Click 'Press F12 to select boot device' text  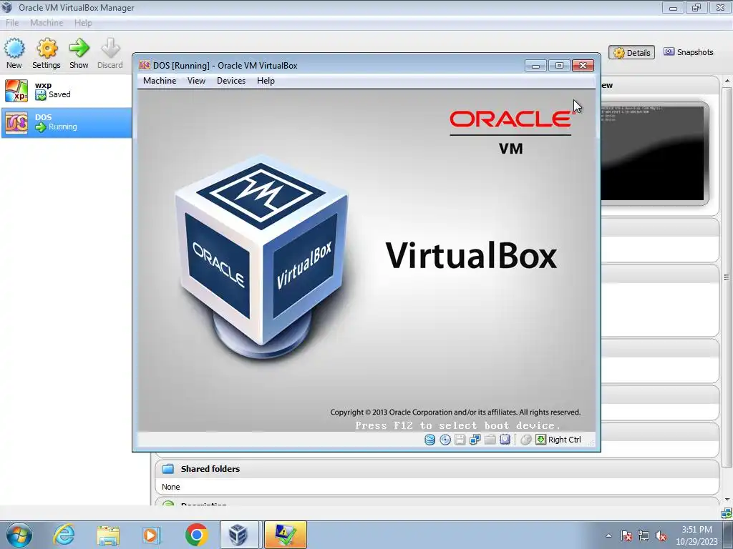(457, 425)
